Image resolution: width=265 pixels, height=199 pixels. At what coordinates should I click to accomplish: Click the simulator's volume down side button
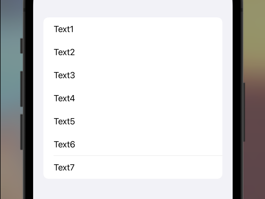click(x=21, y=132)
